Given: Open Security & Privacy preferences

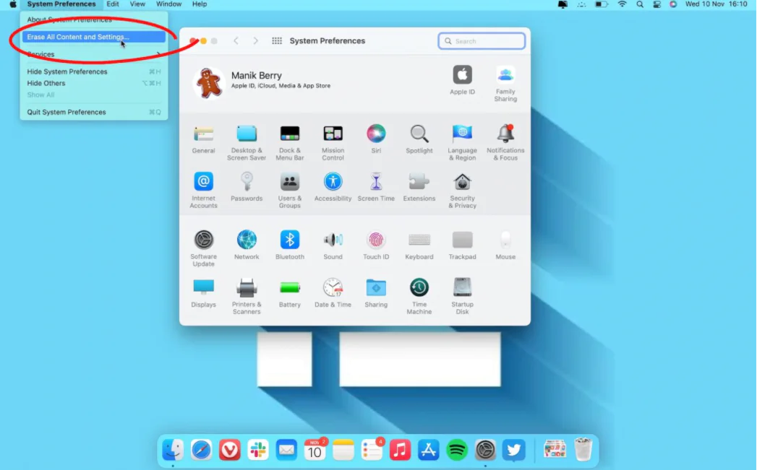Looking at the screenshot, I should 462,183.
